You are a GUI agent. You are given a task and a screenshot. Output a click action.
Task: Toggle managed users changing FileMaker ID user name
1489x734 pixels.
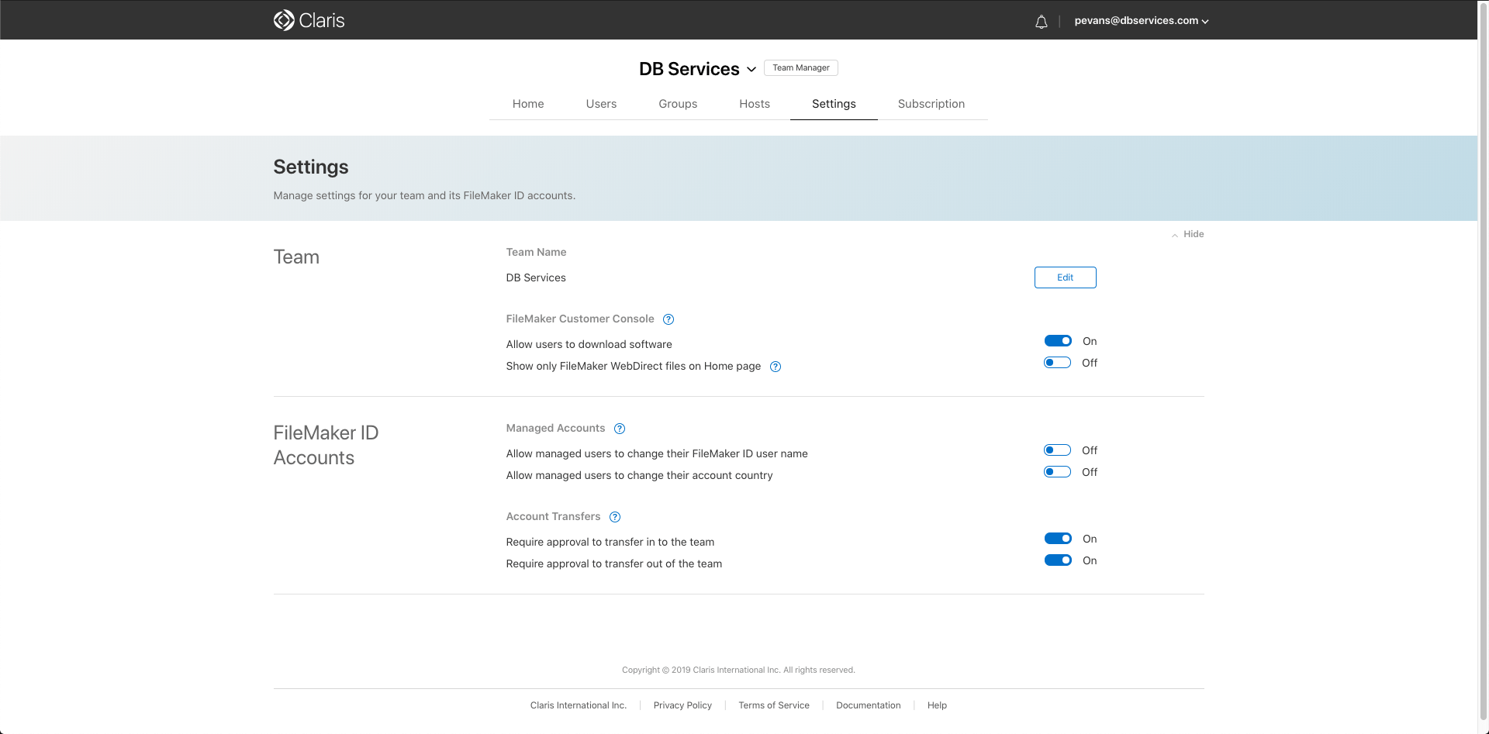[x=1058, y=450]
